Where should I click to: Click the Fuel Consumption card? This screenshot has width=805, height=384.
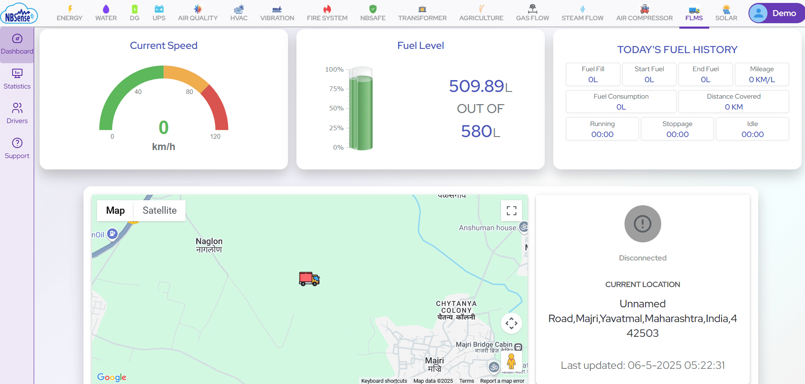click(621, 102)
